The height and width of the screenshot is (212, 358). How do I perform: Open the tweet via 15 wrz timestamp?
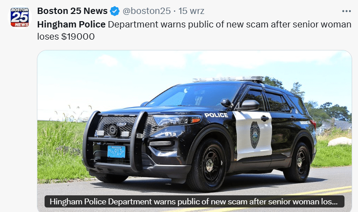[x=191, y=11]
